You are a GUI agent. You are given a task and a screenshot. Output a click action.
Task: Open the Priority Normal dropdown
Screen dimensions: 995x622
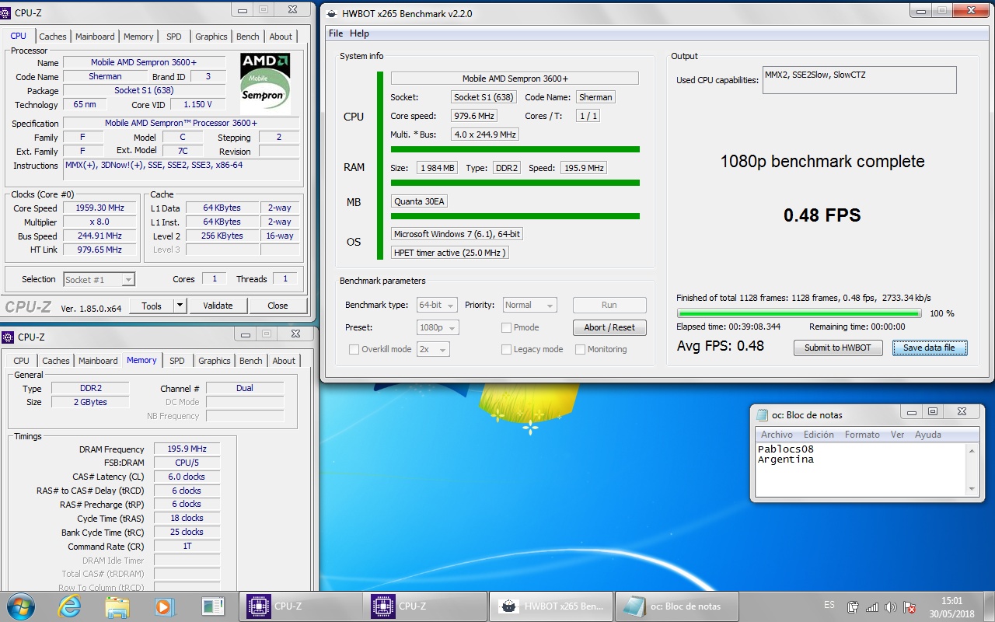(x=530, y=306)
